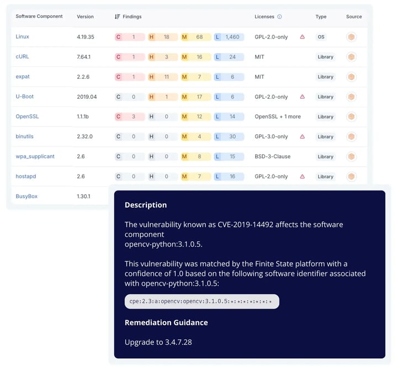Select the high findings badge for Linux

point(162,37)
